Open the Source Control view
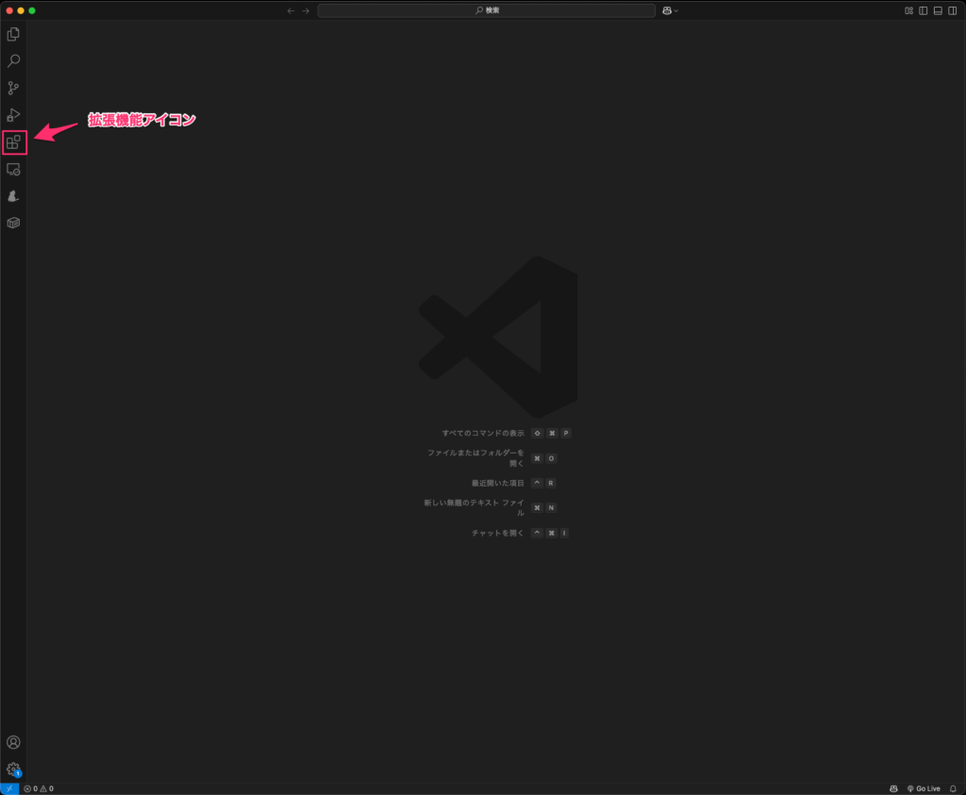This screenshot has height=795, width=966. click(x=13, y=88)
